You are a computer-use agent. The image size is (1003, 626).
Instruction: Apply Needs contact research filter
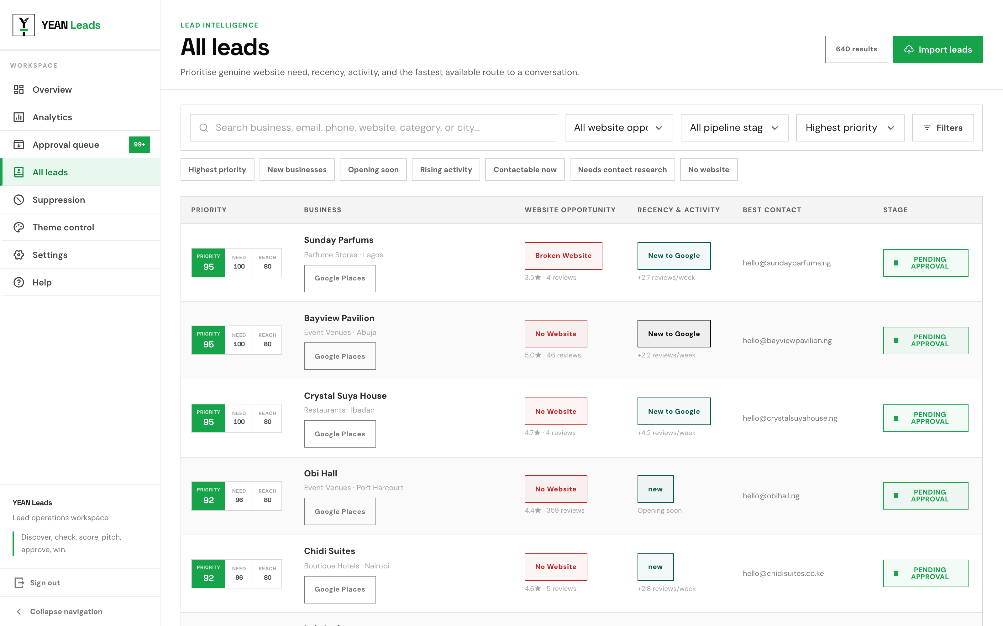coord(622,170)
